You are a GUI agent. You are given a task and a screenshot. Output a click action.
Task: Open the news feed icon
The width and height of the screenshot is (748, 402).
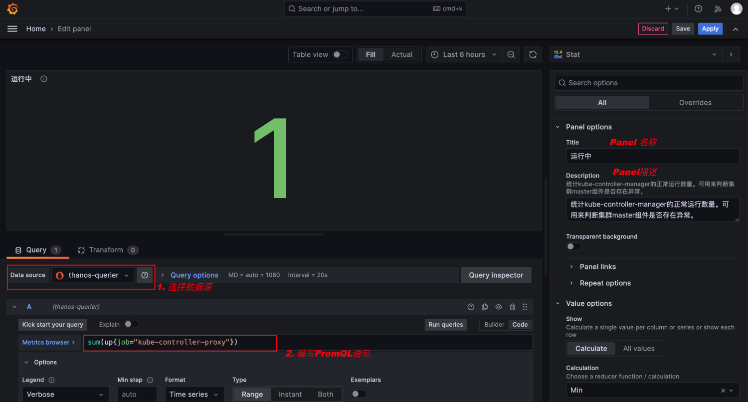(x=718, y=9)
